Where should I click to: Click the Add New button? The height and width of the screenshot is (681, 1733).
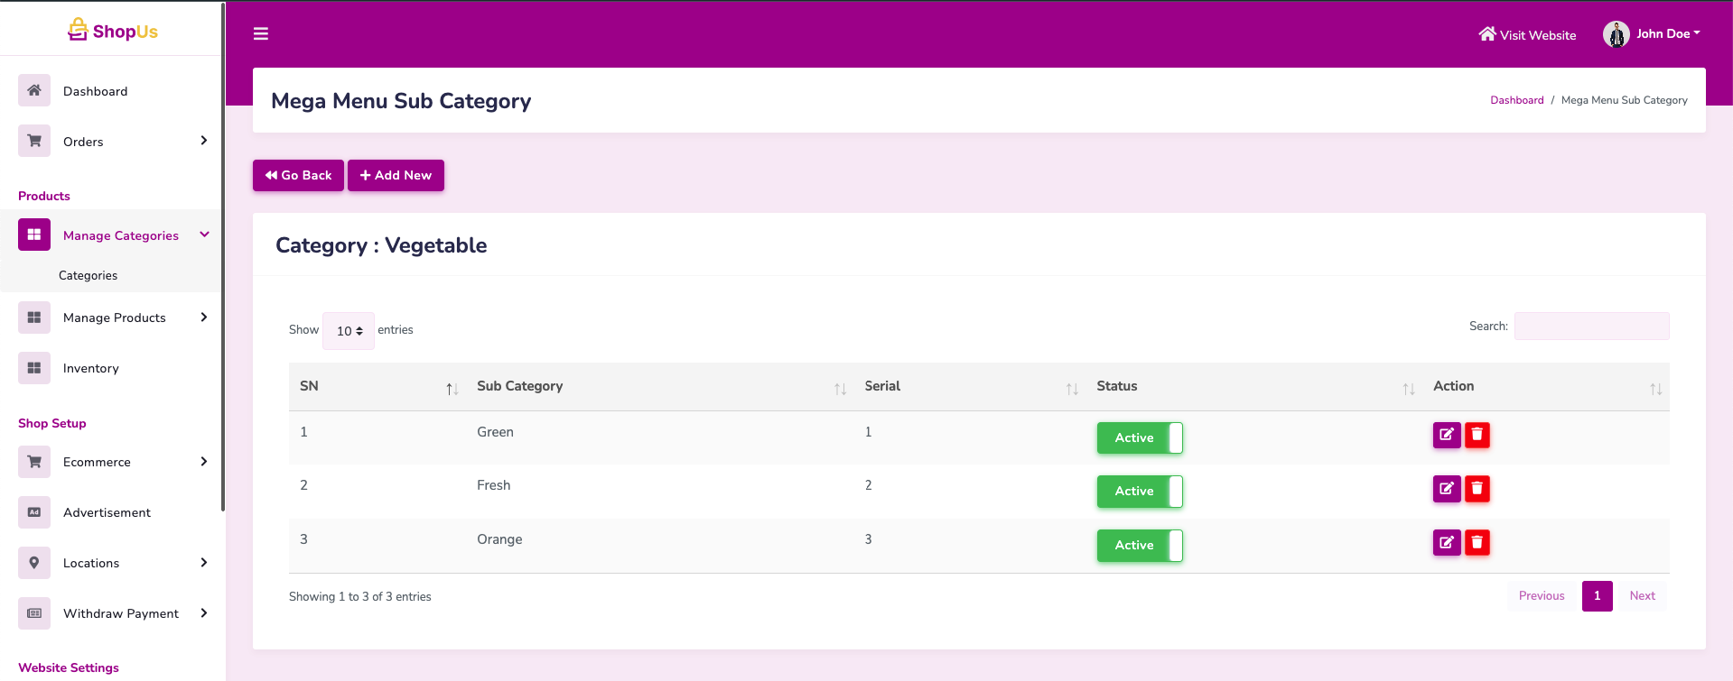[x=396, y=175]
